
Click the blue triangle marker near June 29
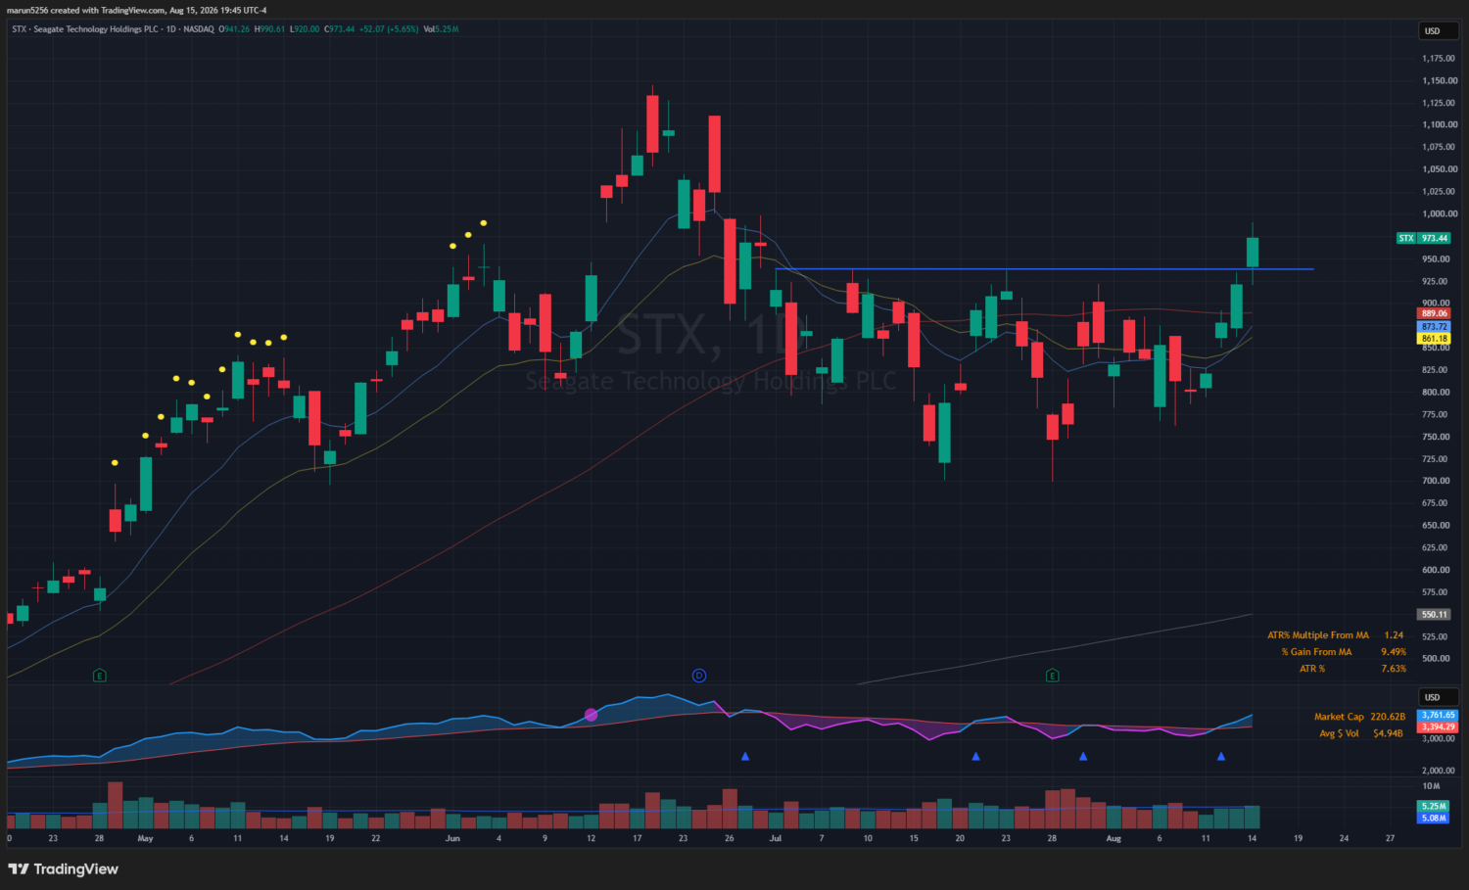coord(745,756)
